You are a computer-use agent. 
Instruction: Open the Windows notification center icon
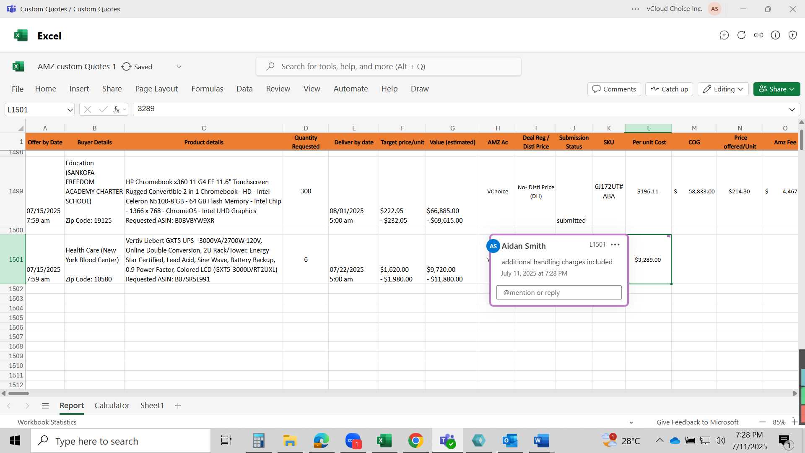click(784, 441)
